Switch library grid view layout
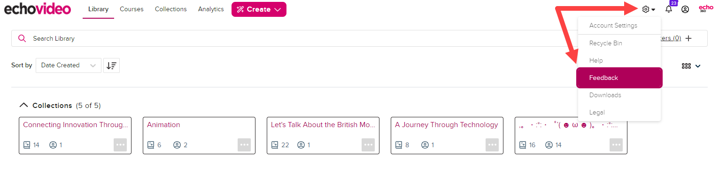This screenshot has height=172, width=719. point(691,66)
